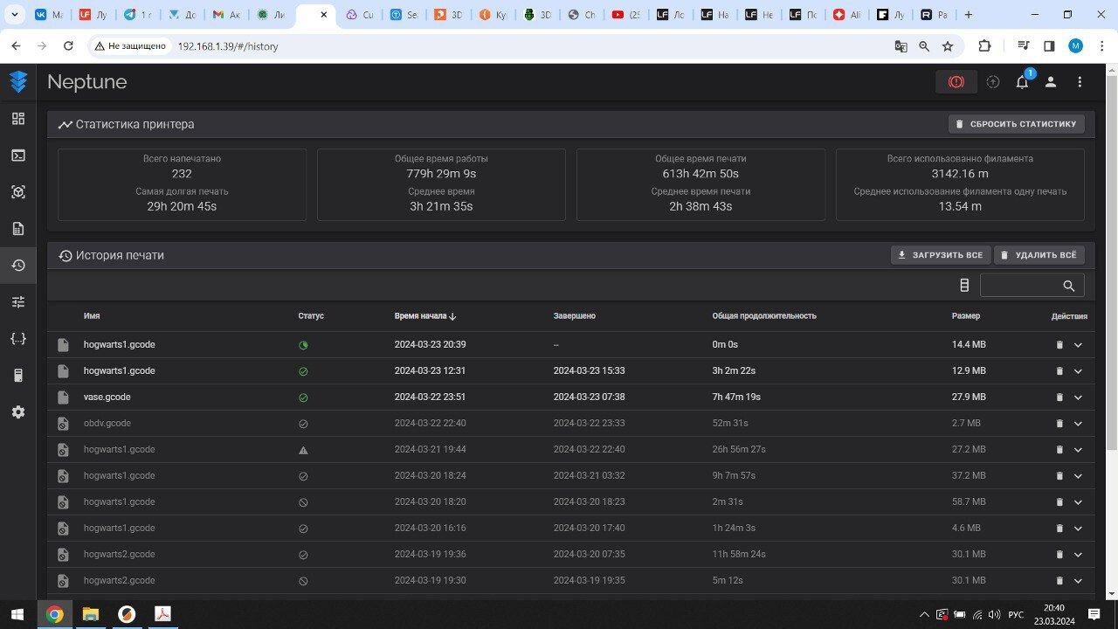This screenshot has width=1118, height=629.
Task: Open the user account menu icon
Action: coord(1051,82)
